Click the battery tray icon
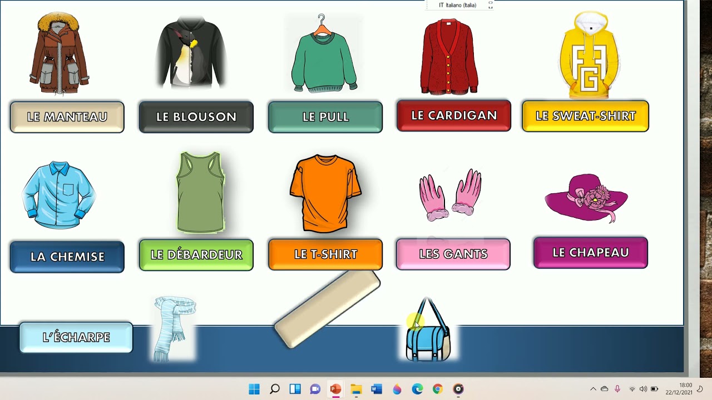 point(655,389)
